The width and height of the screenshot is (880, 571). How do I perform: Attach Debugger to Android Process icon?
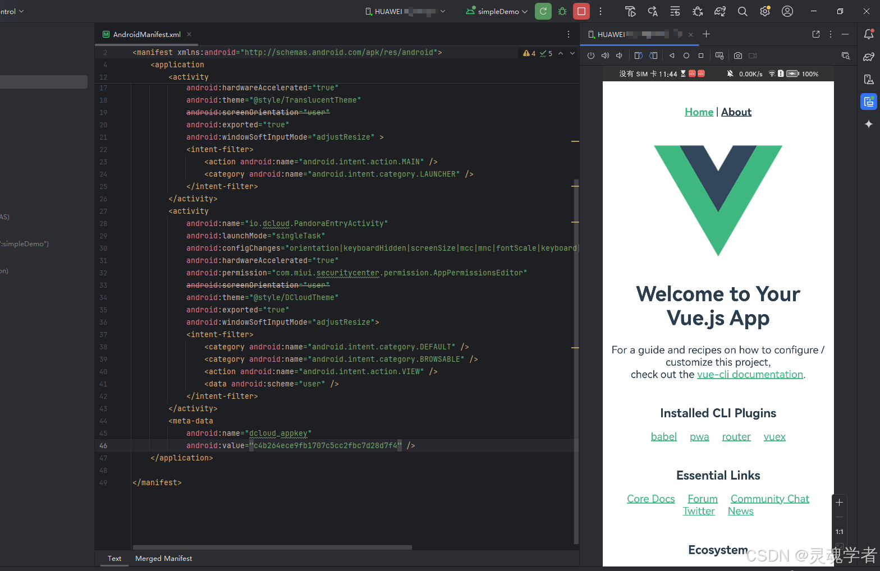click(698, 11)
